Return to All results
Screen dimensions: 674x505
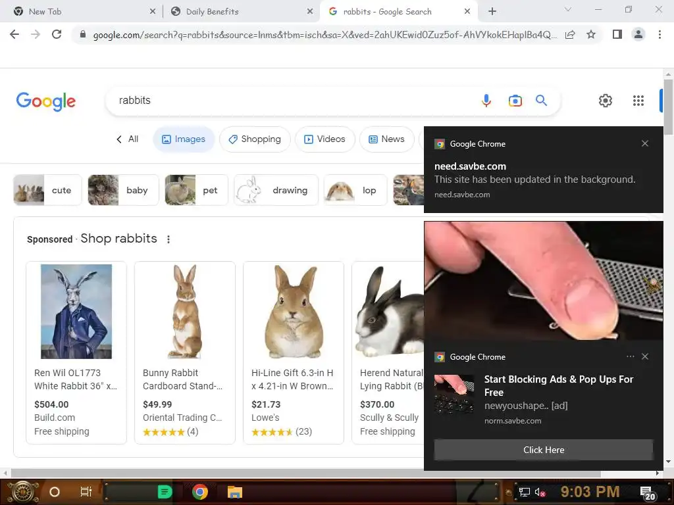point(127,139)
